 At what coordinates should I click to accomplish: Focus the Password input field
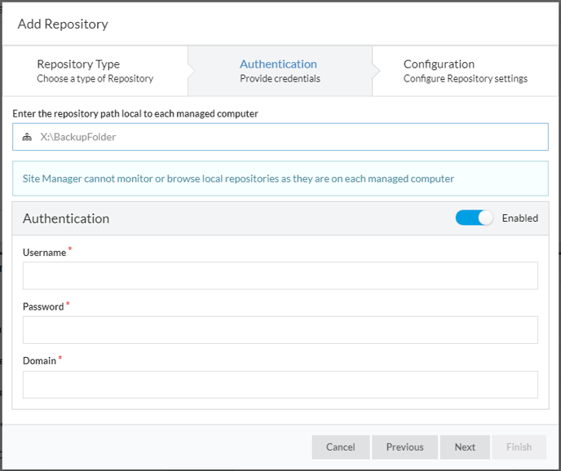(280, 330)
